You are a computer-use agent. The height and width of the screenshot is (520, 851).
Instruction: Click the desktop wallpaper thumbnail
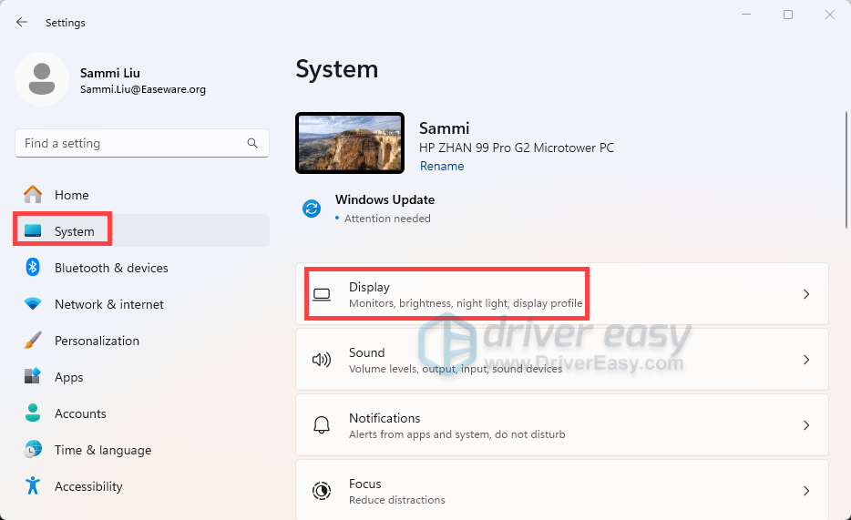click(350, 143)
